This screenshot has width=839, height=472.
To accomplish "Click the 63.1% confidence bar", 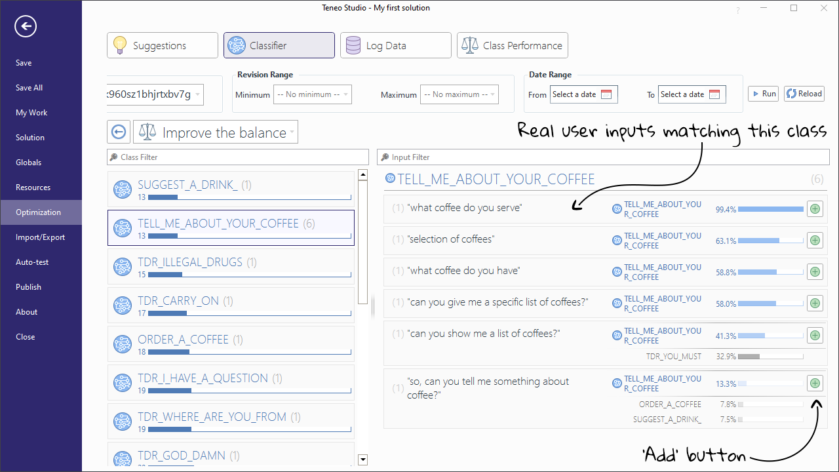I will (x=771, y=241).
